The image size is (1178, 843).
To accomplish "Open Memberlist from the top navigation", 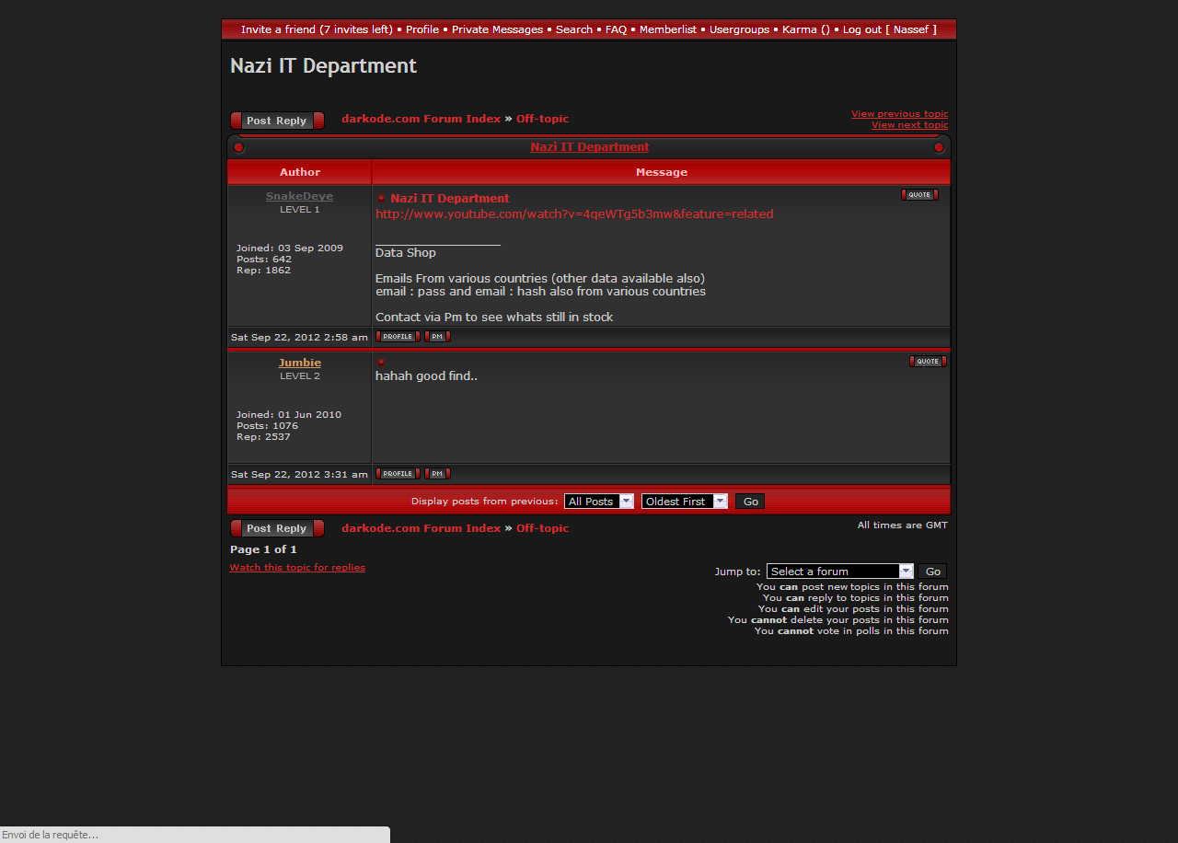I will click(668, 29).
